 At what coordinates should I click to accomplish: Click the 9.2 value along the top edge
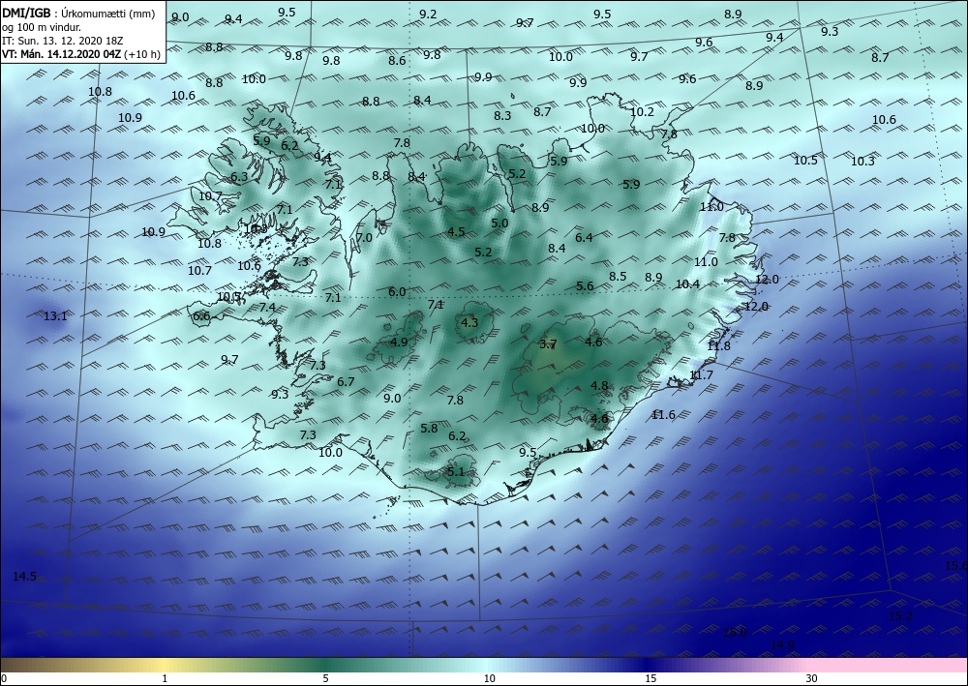point(428,14)
